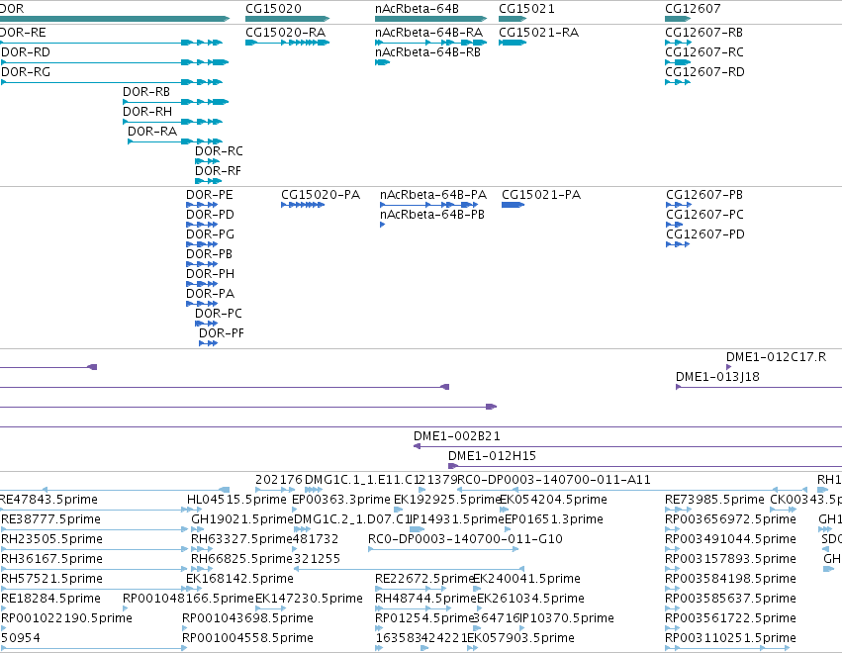
Task: Select the CG12607-RC transcript
Action: coord(678,62)
